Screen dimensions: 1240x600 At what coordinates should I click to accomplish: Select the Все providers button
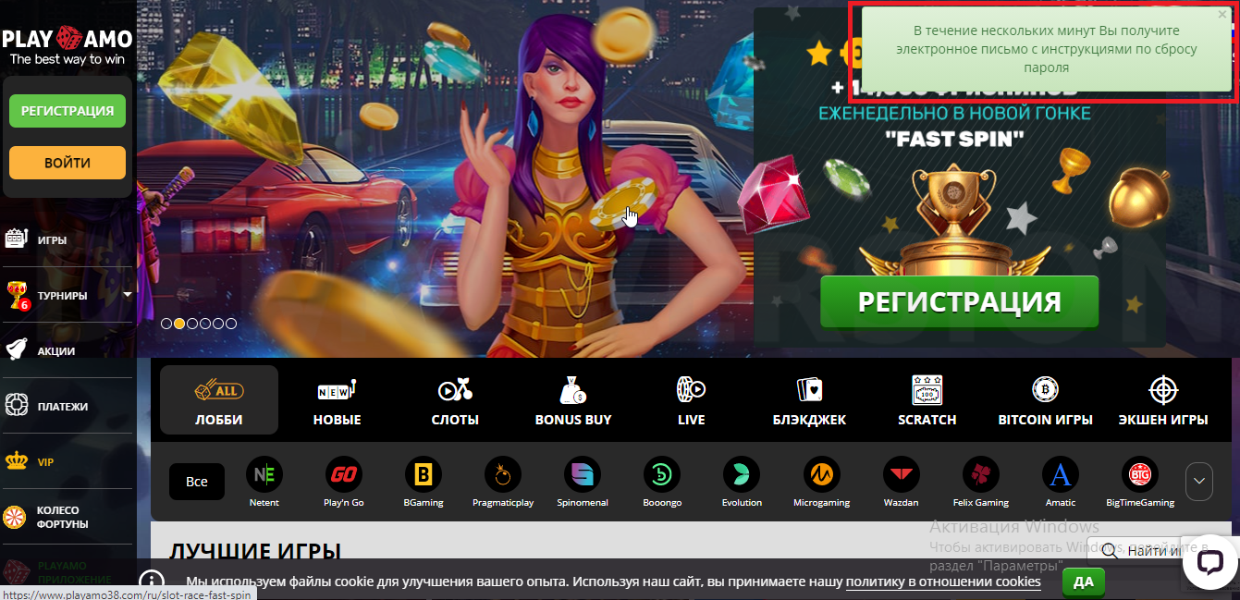point(197,482)
